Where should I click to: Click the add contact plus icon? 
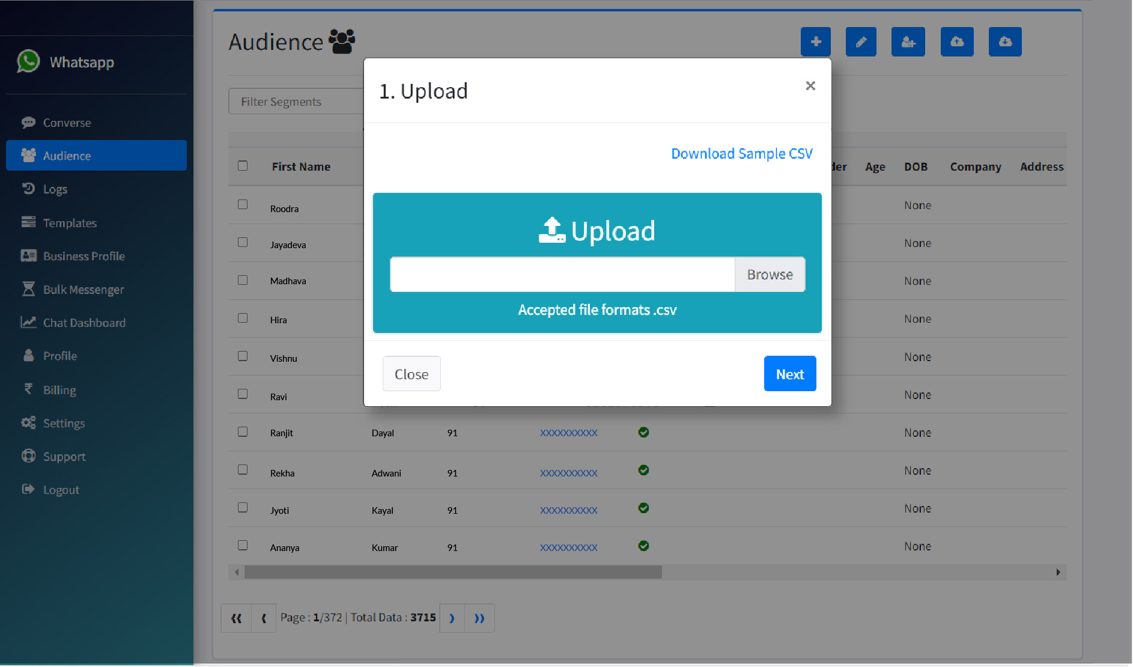coord(815,41)
